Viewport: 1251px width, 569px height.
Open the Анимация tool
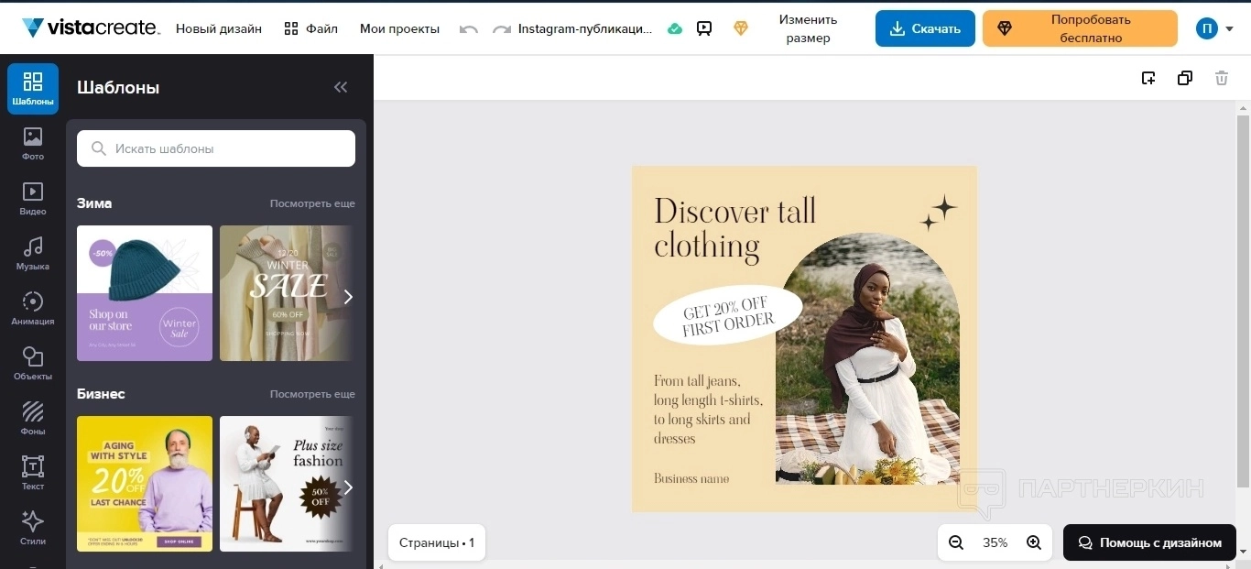(33, 309)
